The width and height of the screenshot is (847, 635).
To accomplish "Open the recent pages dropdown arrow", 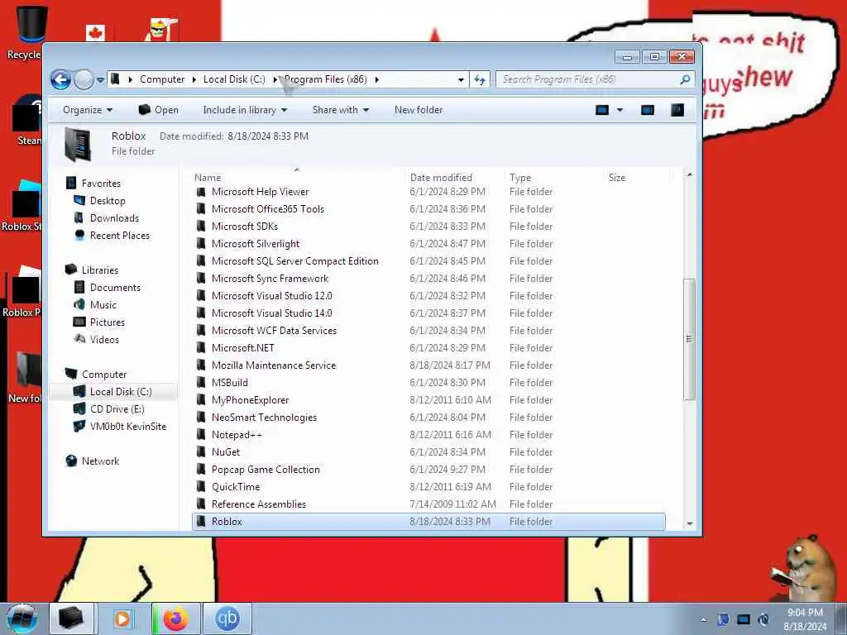I will coord(100,80).
